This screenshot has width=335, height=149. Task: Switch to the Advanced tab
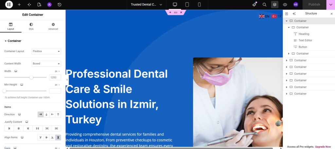(x=53, y=26)
